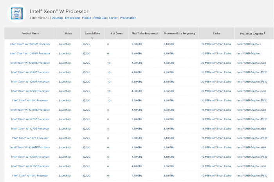
Task: Select the Retail Box filter
Action: (100, 18)
